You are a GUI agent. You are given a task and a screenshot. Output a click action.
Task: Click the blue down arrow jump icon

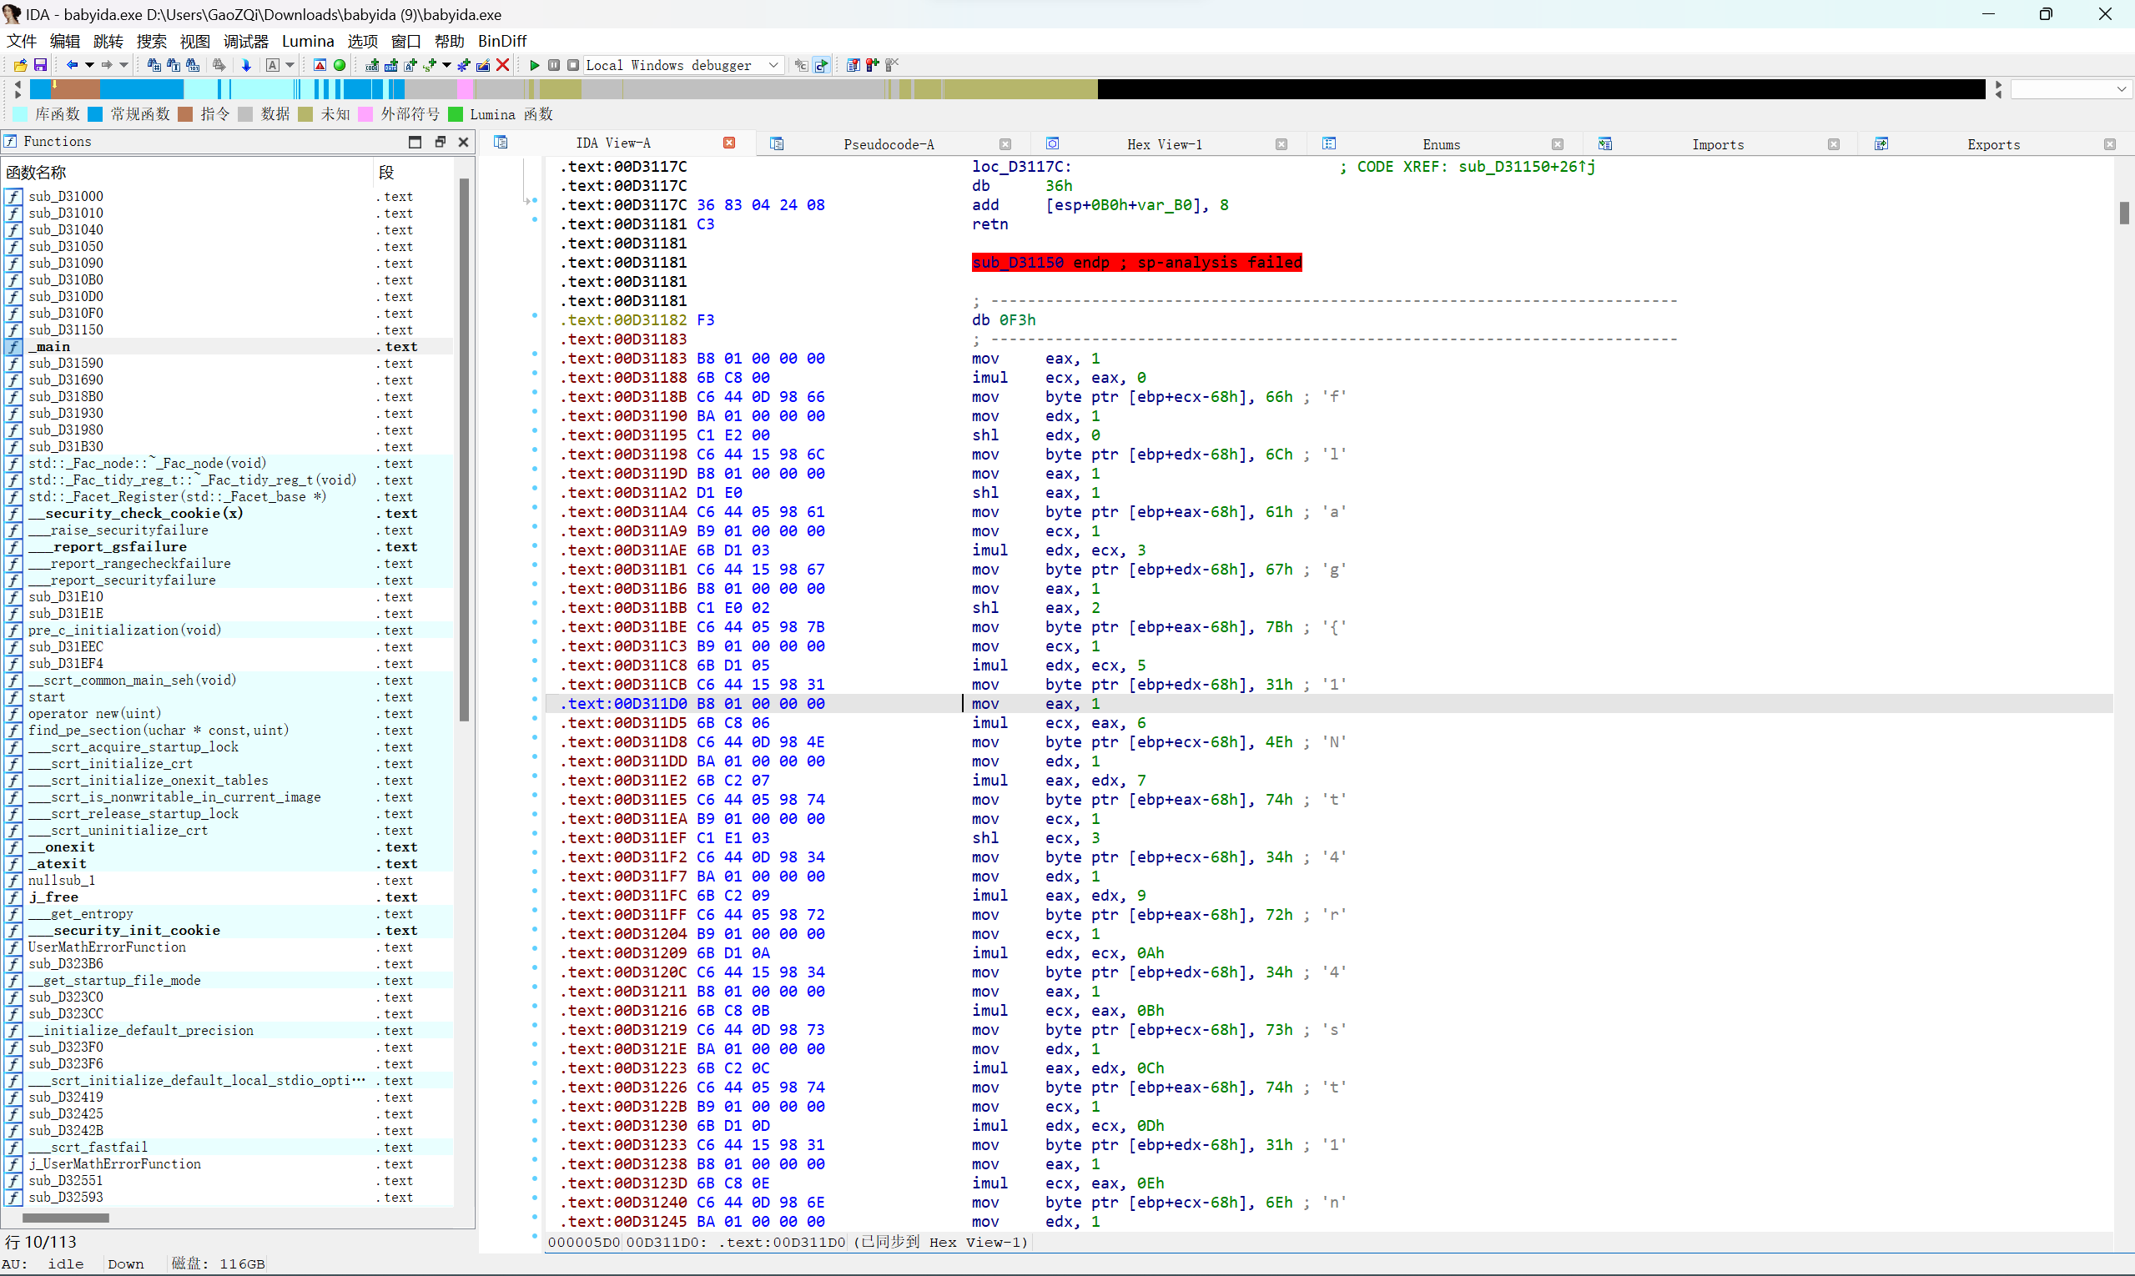click(246, 65)
